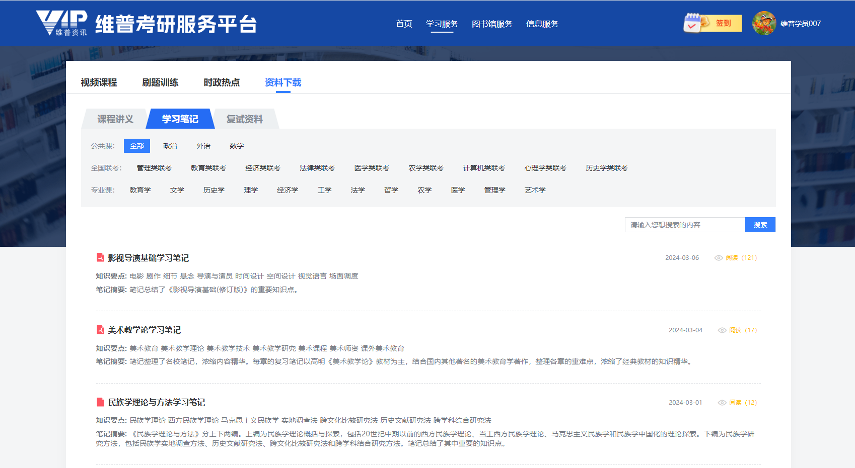This screenshot has height=468, width=855.
Task: Filter by 数学 under 公共课
Action: [237, 146]
